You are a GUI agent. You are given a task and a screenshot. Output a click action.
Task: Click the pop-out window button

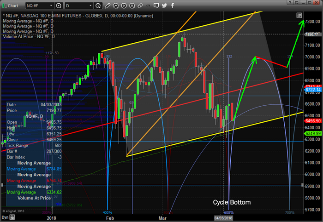tap(297, 2)
